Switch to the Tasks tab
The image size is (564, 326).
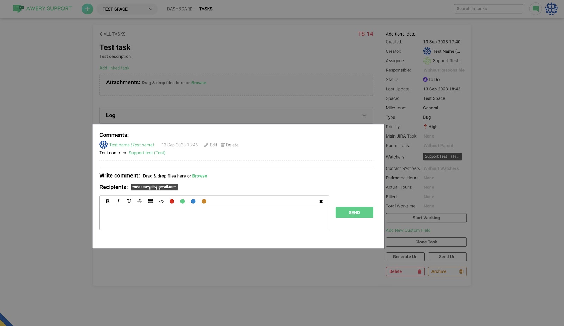pos(206,9)
